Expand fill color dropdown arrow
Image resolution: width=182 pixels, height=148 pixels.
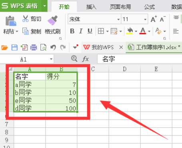coord(136,32)
